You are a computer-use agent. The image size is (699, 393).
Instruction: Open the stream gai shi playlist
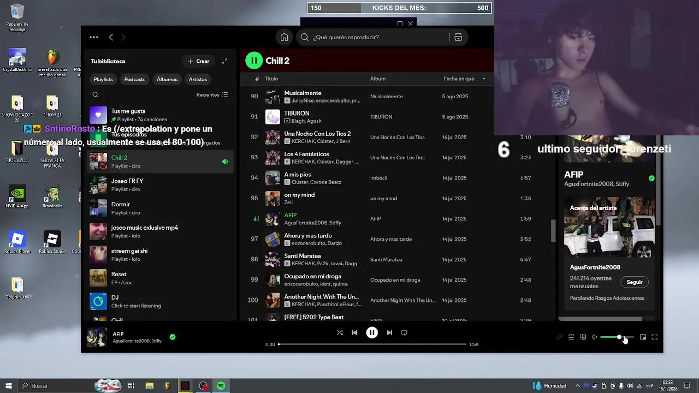[x=160, y=255]
